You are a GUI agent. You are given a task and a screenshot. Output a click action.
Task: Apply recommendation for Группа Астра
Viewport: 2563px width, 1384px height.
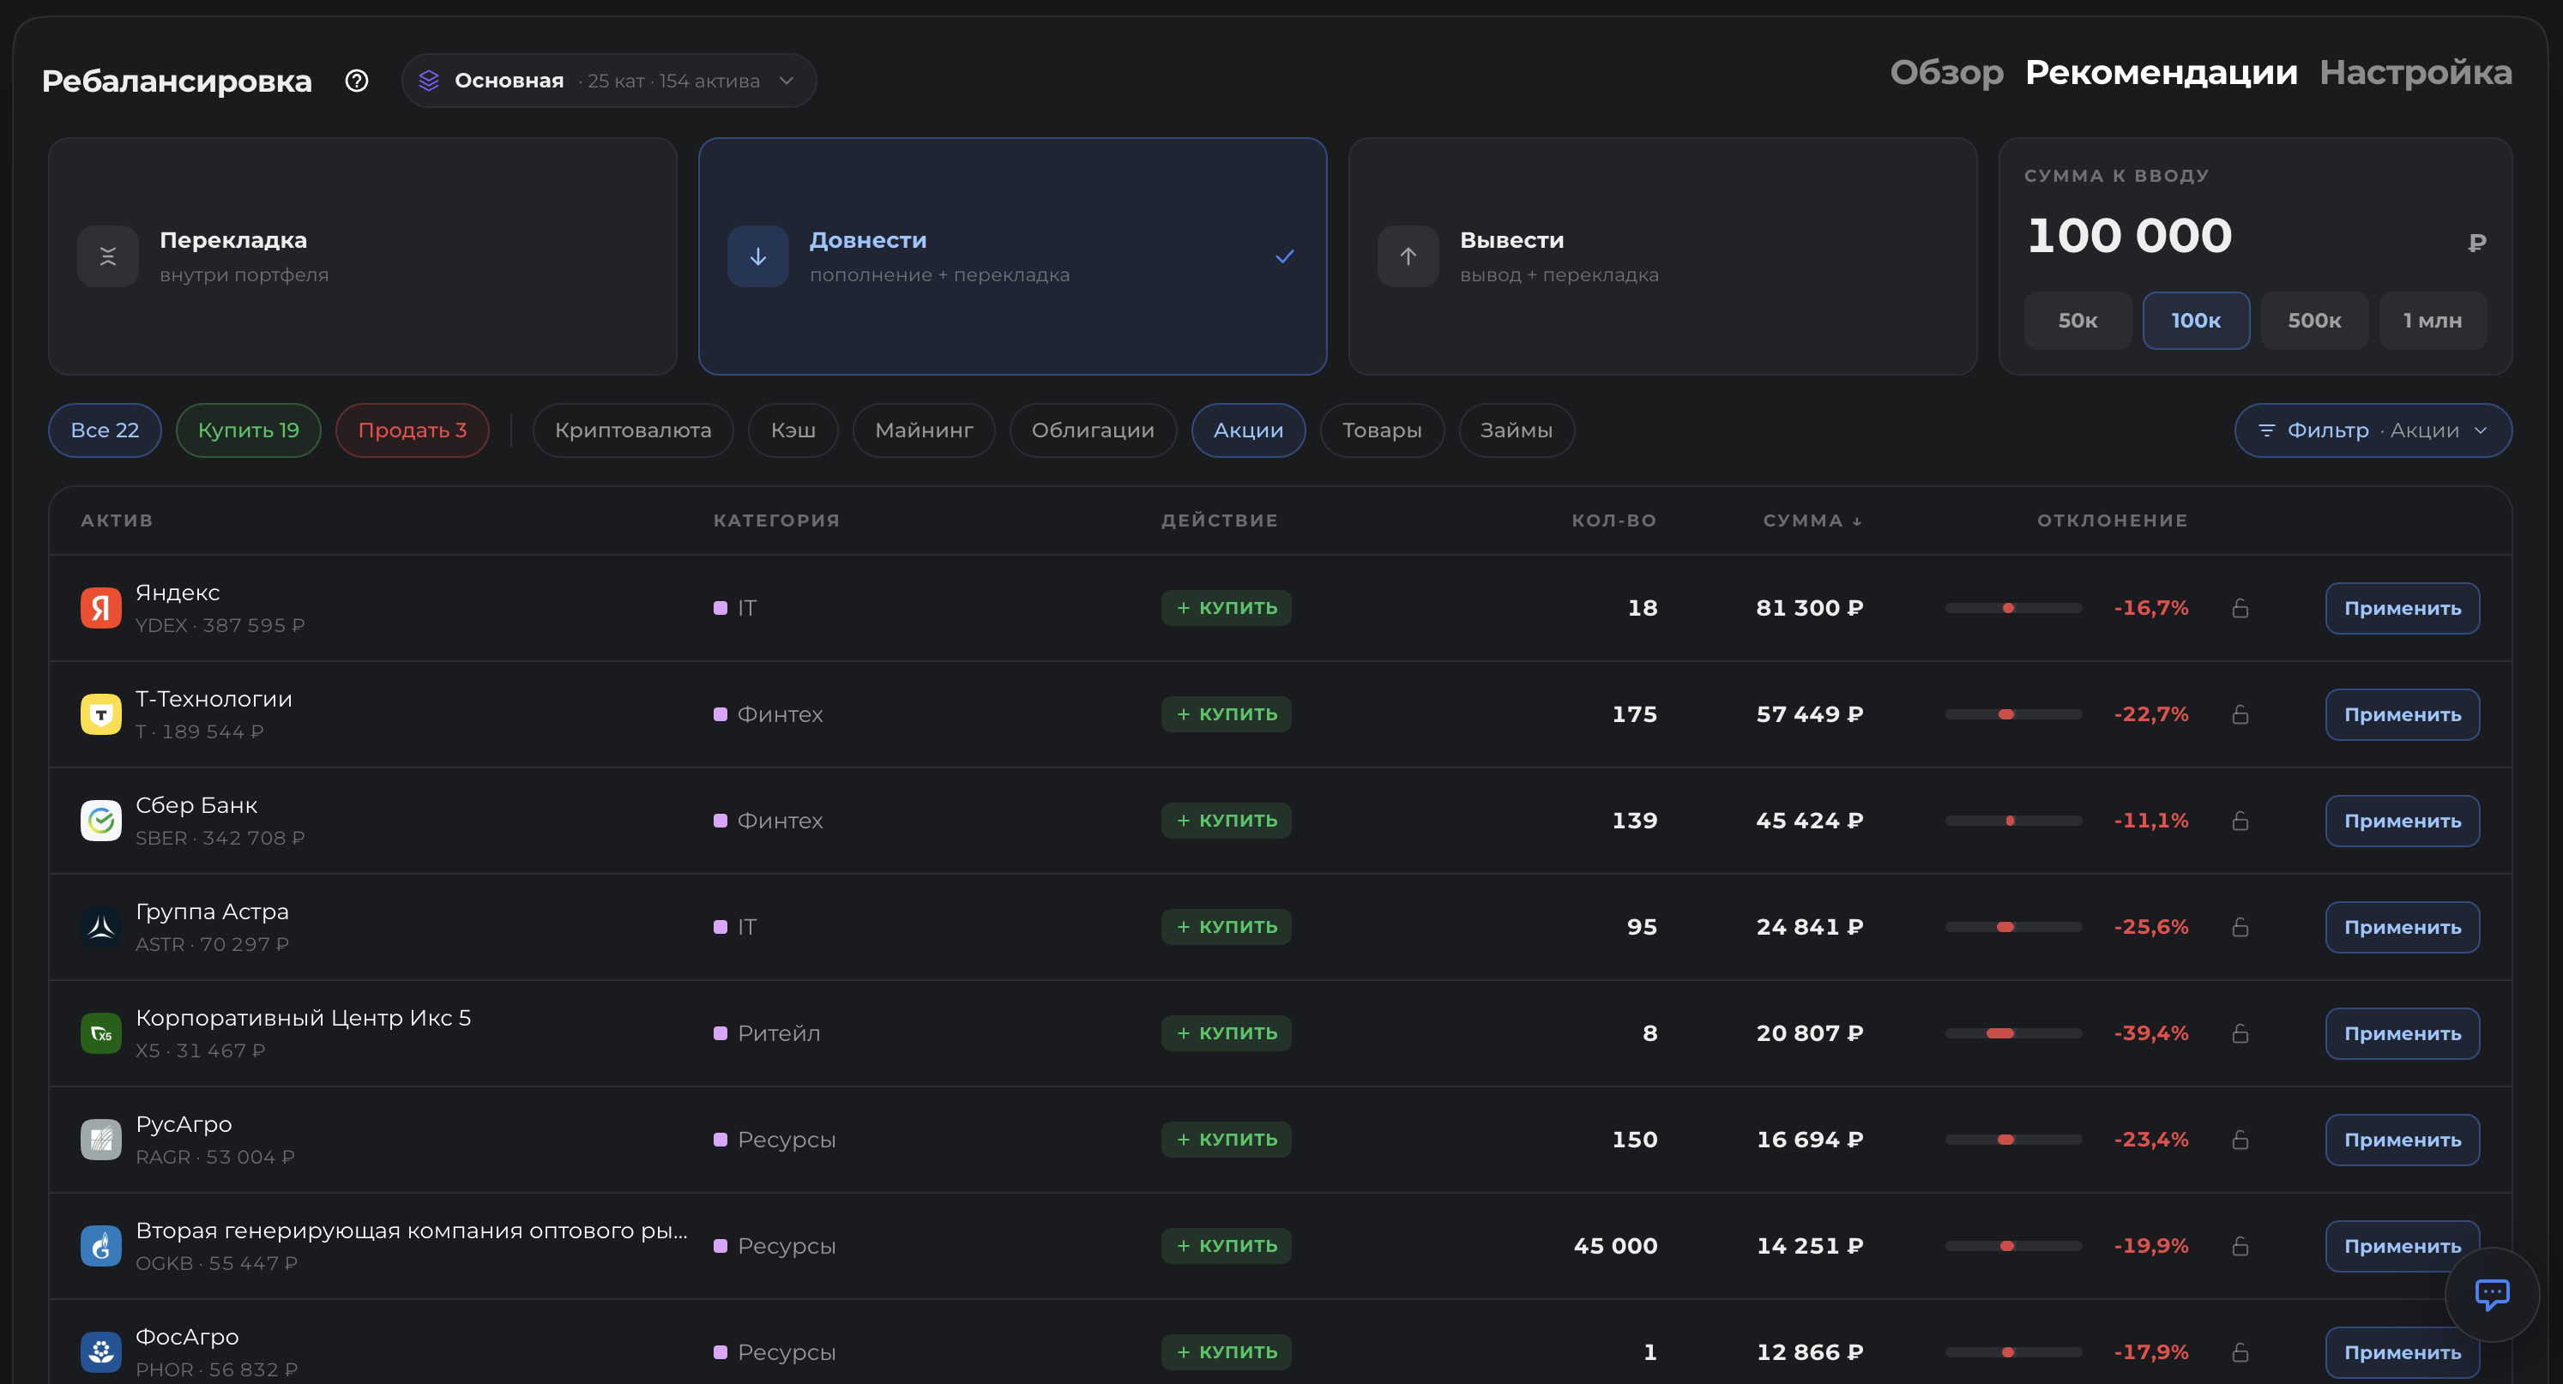(2402, 927)
